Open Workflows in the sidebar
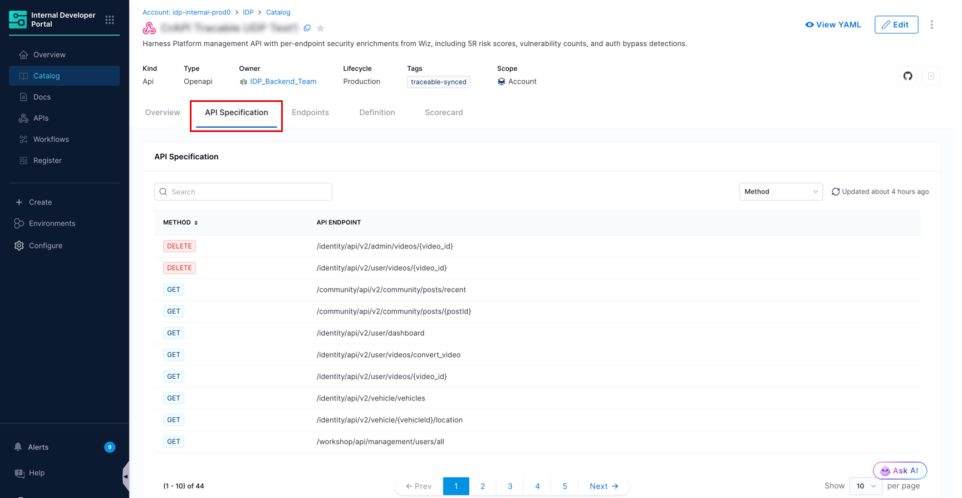Image resolution: width=962 pixels, height=498 pixels. 64,139
